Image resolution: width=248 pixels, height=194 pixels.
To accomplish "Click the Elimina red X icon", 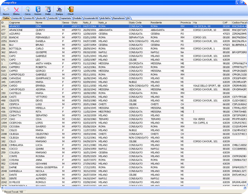I will tap(16, 11).
